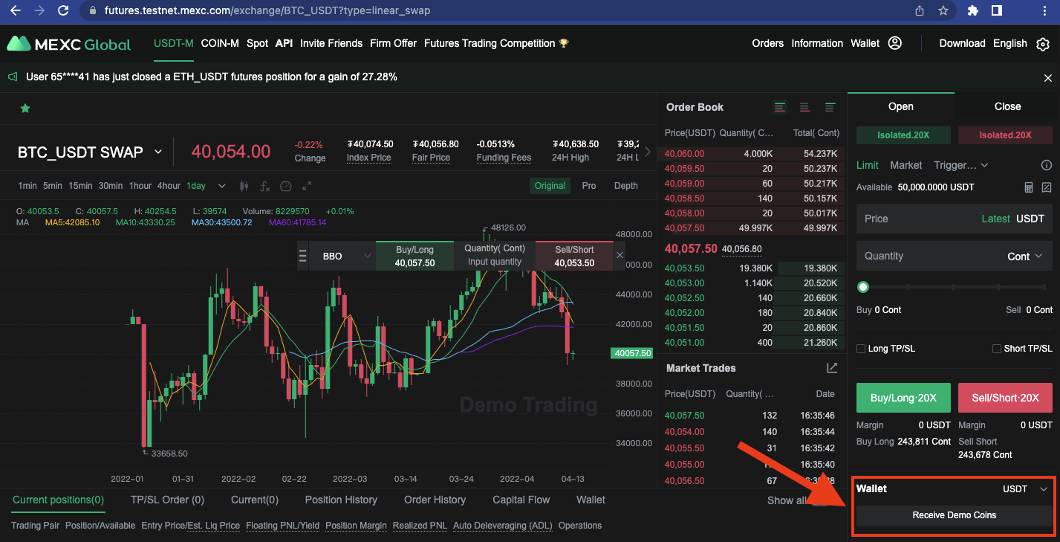Click the 40,060.00 ask row in order book

752,154
